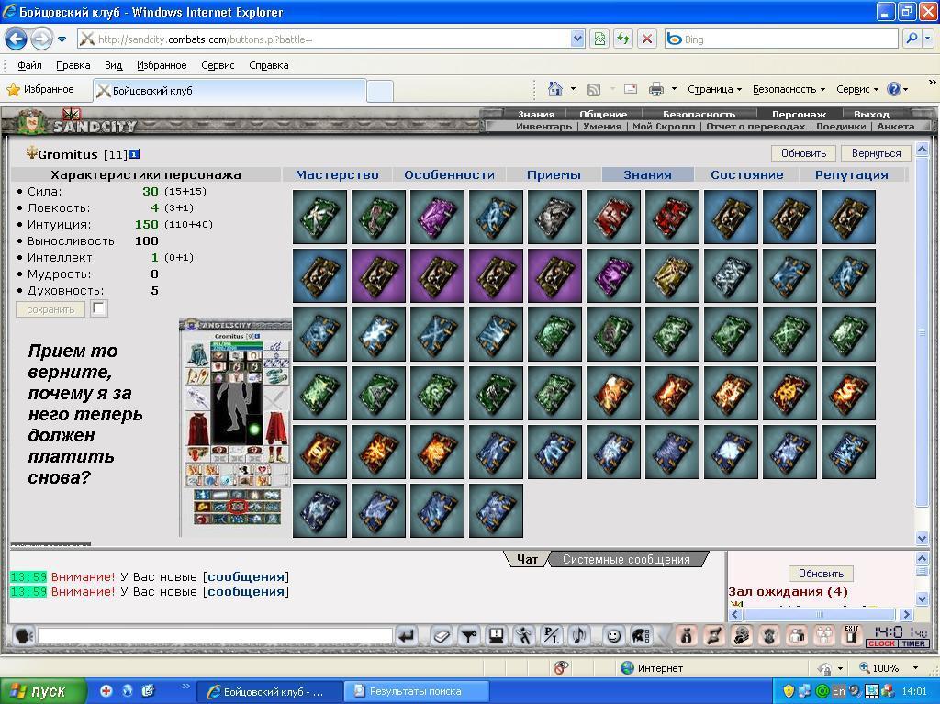Click the EXIT door icon in bottom toolbar
This screenshot has height=704, width=940.
point(851,636)
